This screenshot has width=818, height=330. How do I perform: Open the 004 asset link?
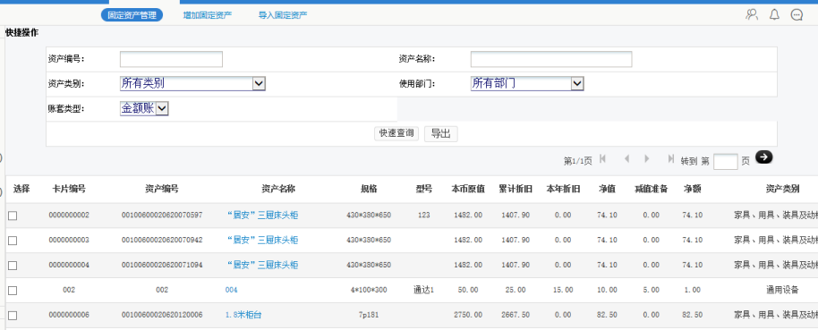[x=231, y=290]
